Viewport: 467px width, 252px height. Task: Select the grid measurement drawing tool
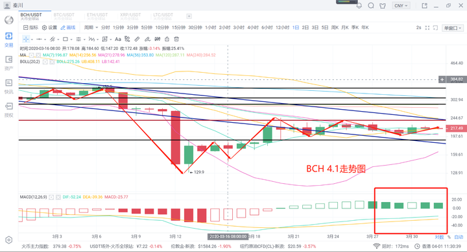(104, 39)
